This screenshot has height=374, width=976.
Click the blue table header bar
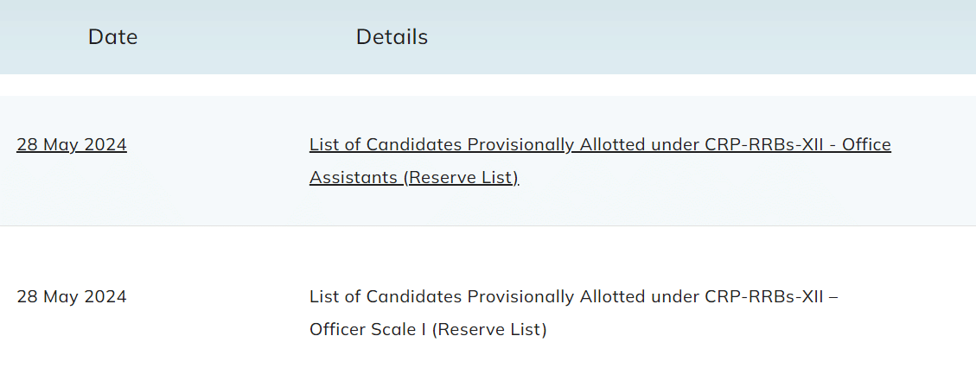pos(488,37)
